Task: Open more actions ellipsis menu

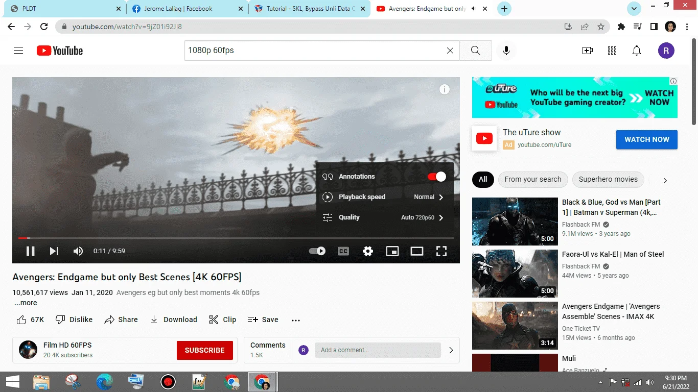Action: tap(296, 320)
